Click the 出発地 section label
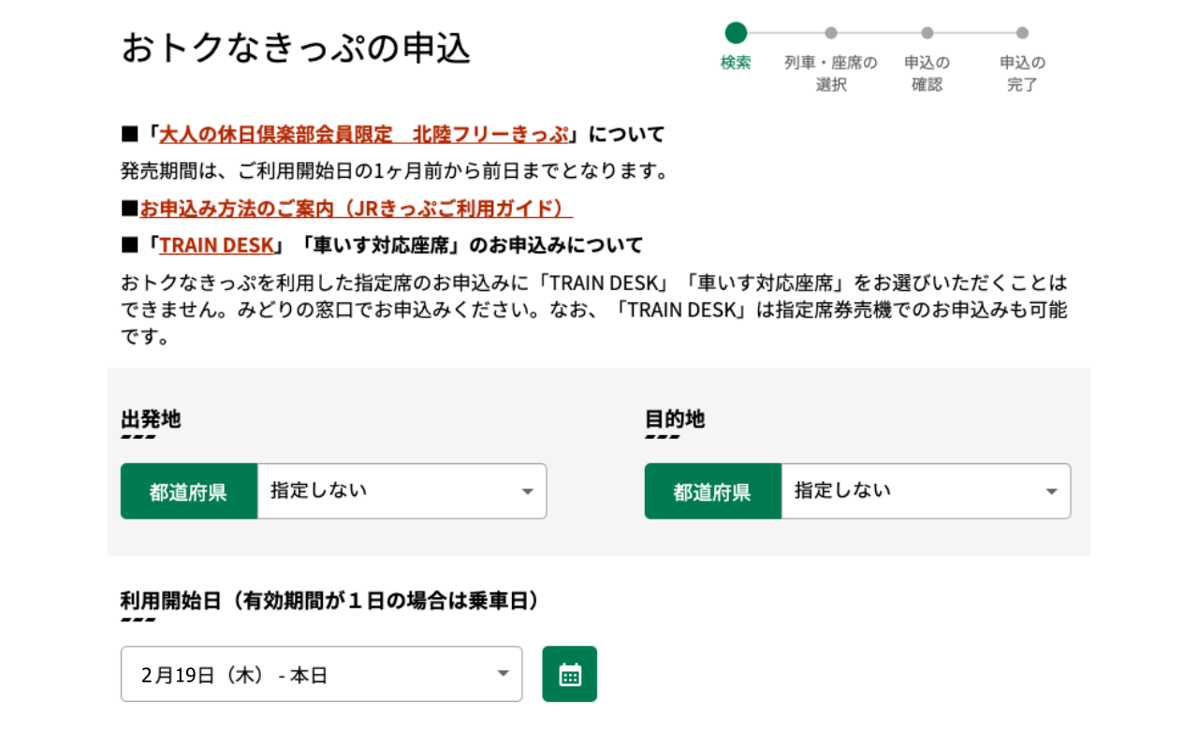1198x730 pixels. (x=151, y=419)
